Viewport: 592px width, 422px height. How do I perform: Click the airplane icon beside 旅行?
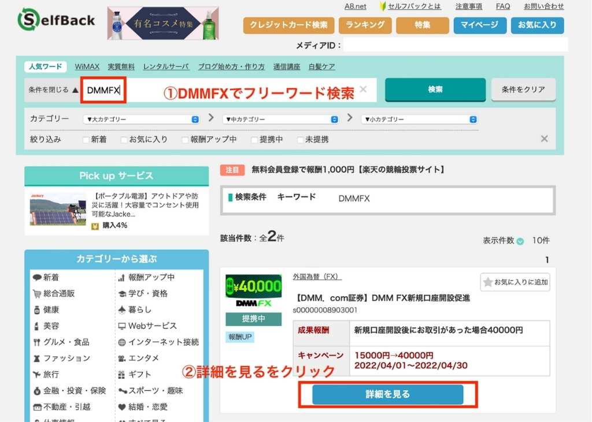[x=36, y=375]
